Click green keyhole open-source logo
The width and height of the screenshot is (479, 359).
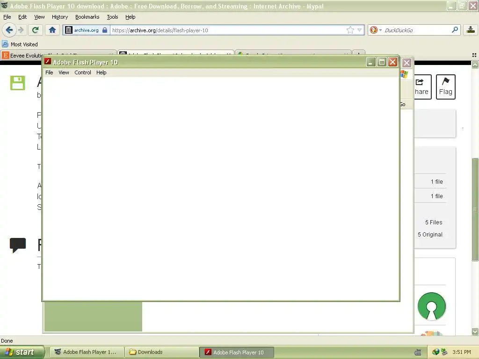431,306
